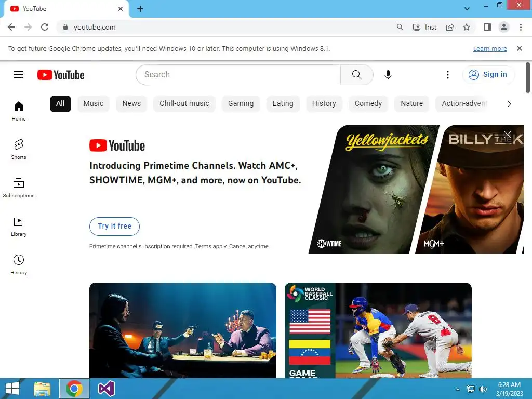Select the News category chip

131,104
